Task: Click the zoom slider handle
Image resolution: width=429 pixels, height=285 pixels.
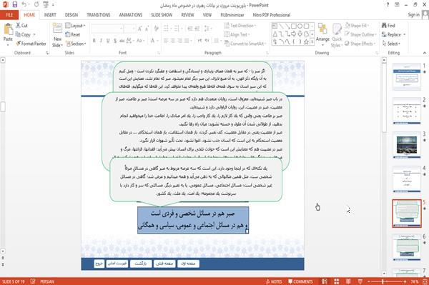Action: [x=383, y=281]
